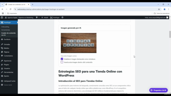Viewport: 171px width, 96px height.
Task: Click the user avatar next to email
Action: click(167, 18)
